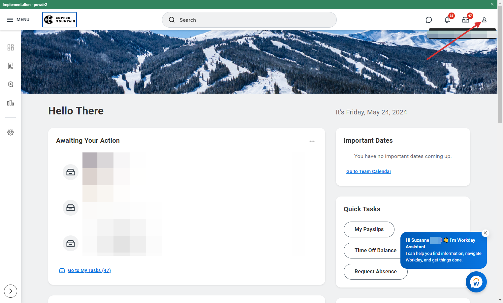Click the Important Dates heading
Viewport: 503px width, 303px height.
tap(368, 141)
